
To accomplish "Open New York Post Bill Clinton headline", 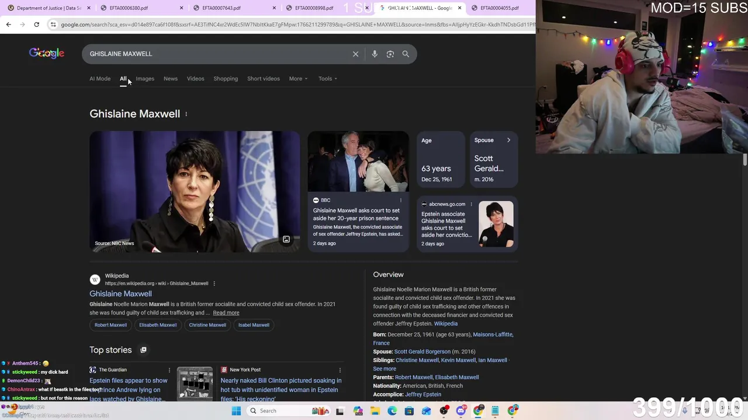I will pyautogui.click(x=281, y=390).
